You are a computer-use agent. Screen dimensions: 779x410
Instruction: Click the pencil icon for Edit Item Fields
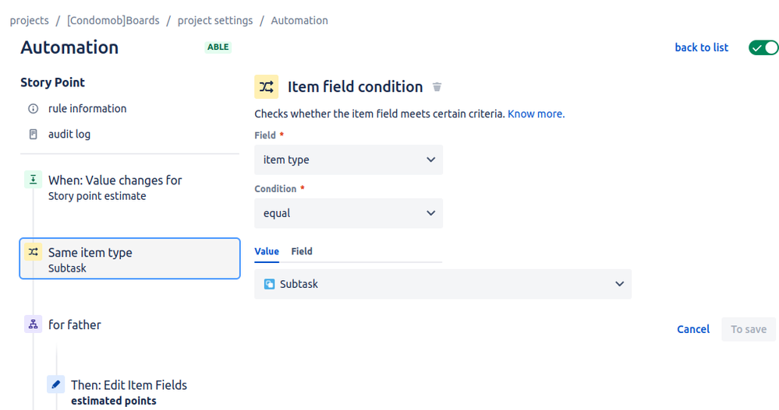point(56,384)
